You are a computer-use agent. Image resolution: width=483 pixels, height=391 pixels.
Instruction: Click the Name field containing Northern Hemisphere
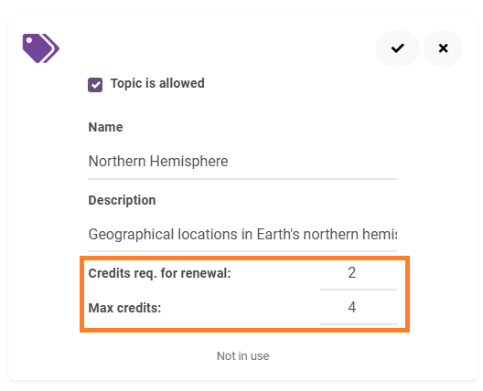tap(242, 162)
